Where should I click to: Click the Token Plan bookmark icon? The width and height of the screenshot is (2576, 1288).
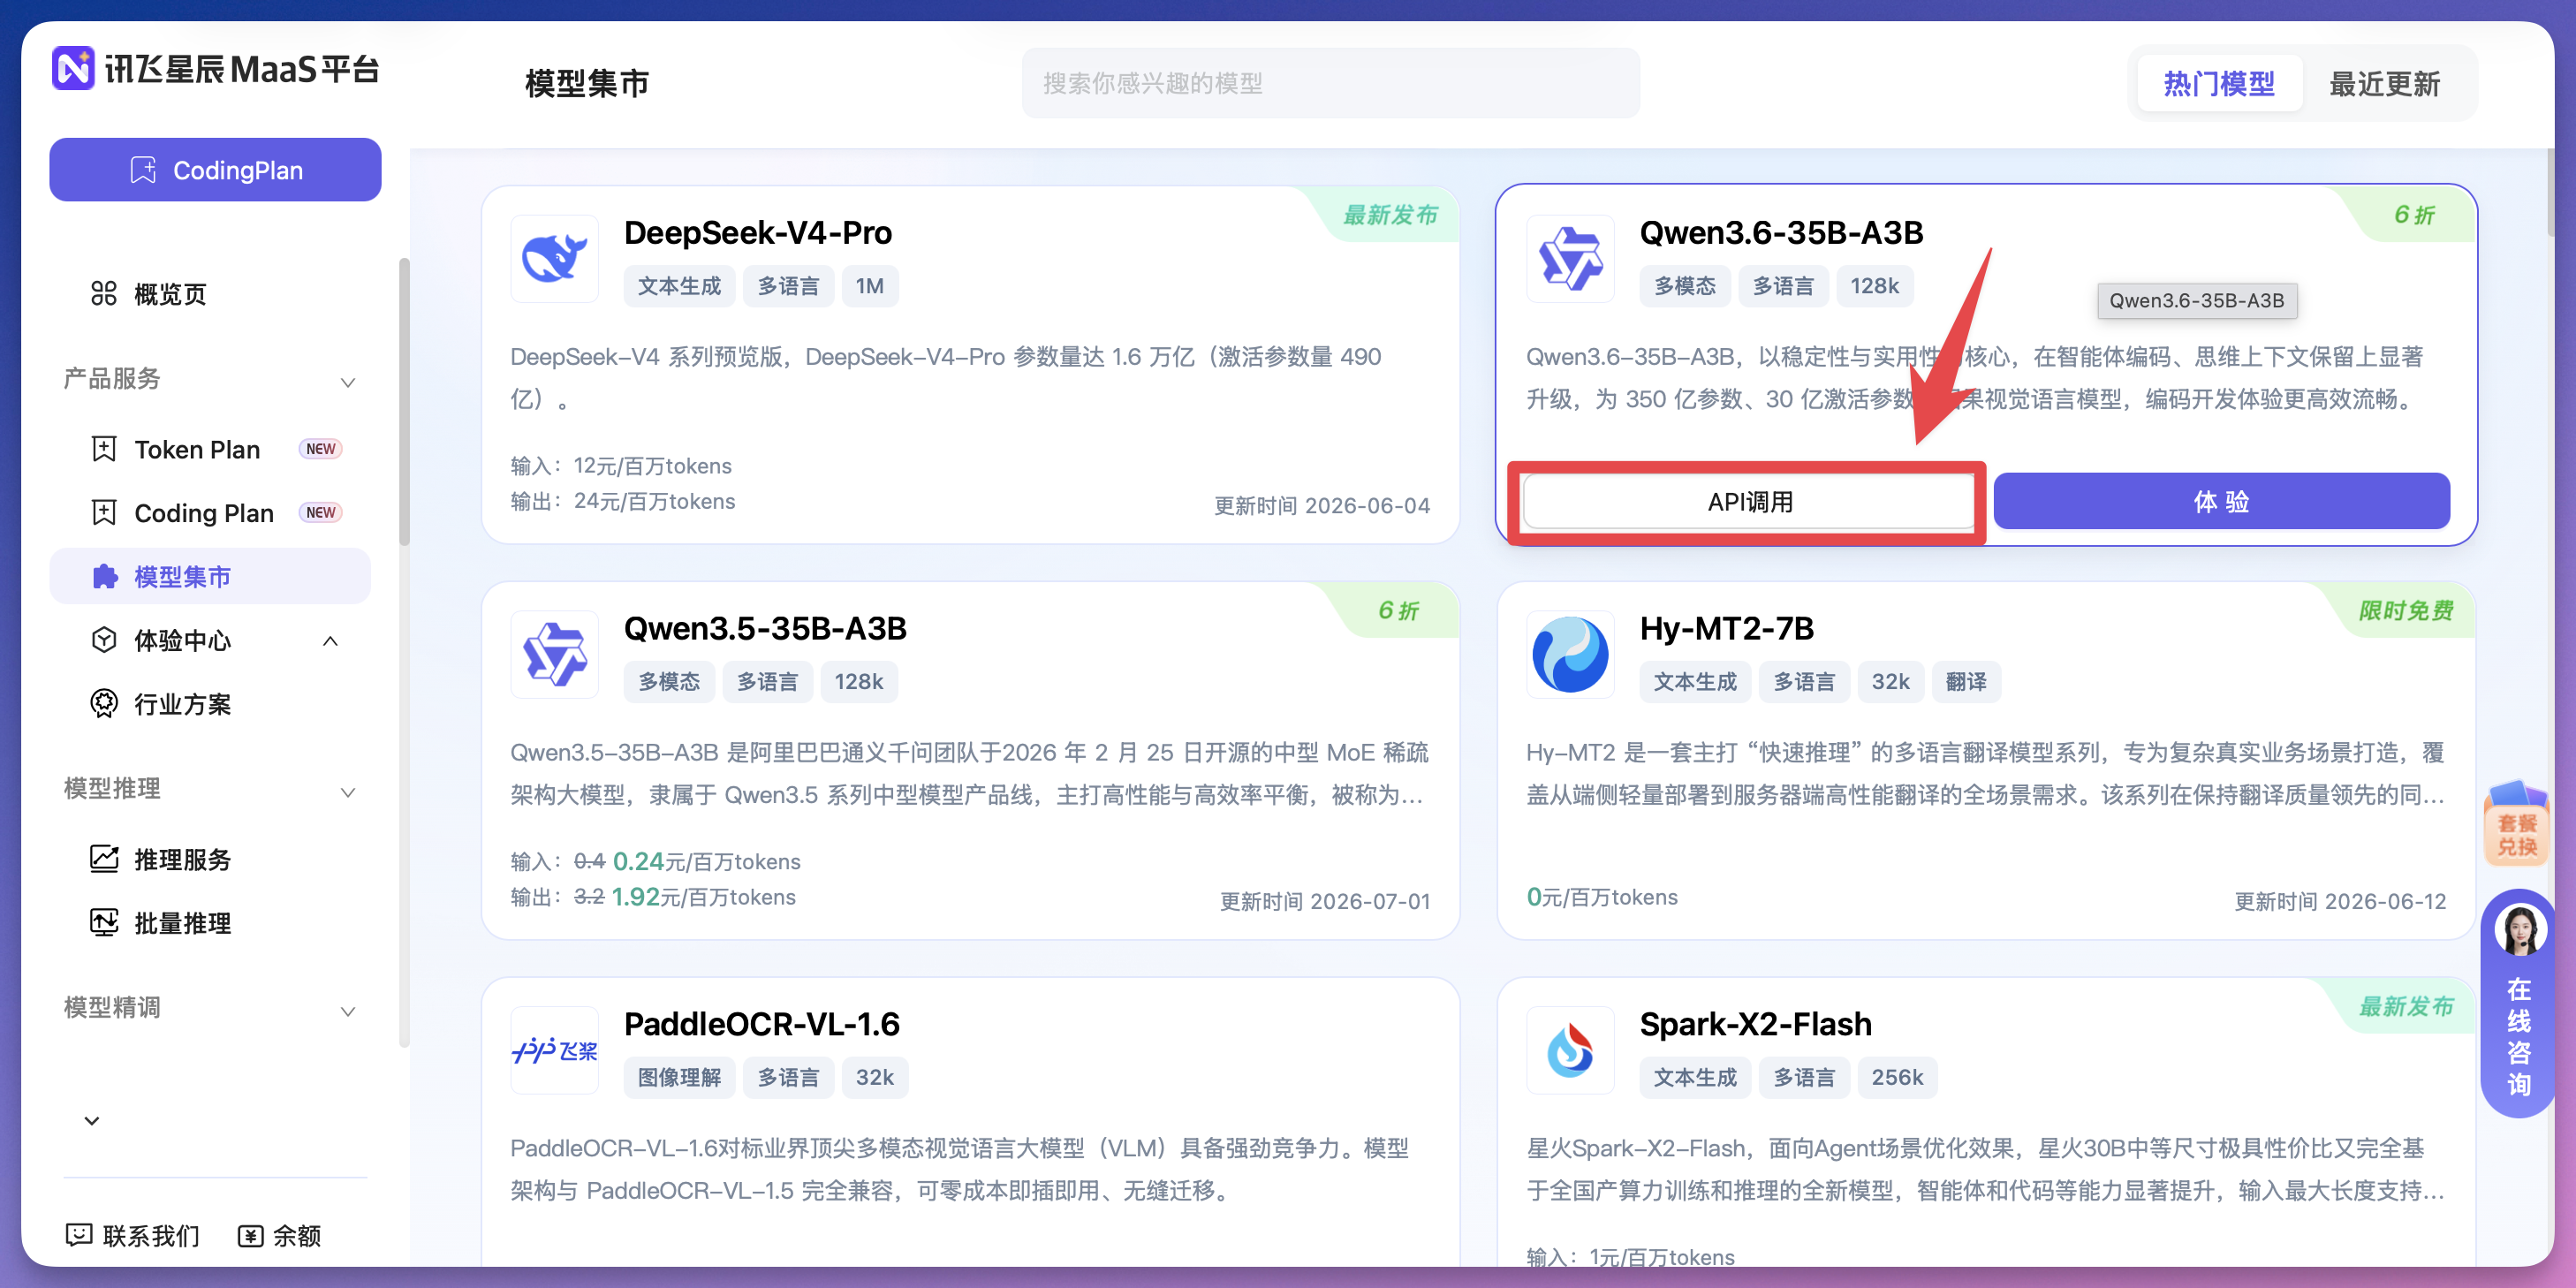[x=104, y=449]
